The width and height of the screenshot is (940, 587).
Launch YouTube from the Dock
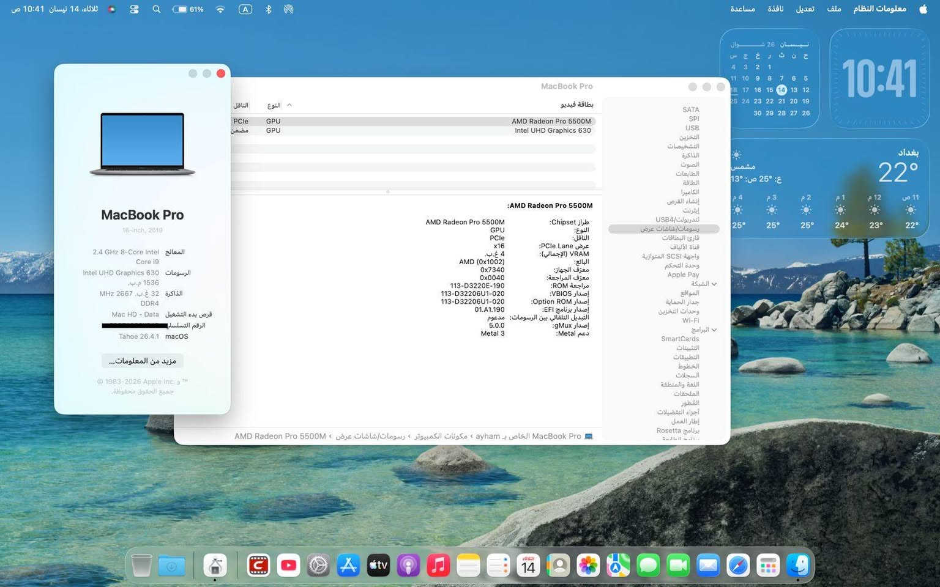[x=288, y=566]
